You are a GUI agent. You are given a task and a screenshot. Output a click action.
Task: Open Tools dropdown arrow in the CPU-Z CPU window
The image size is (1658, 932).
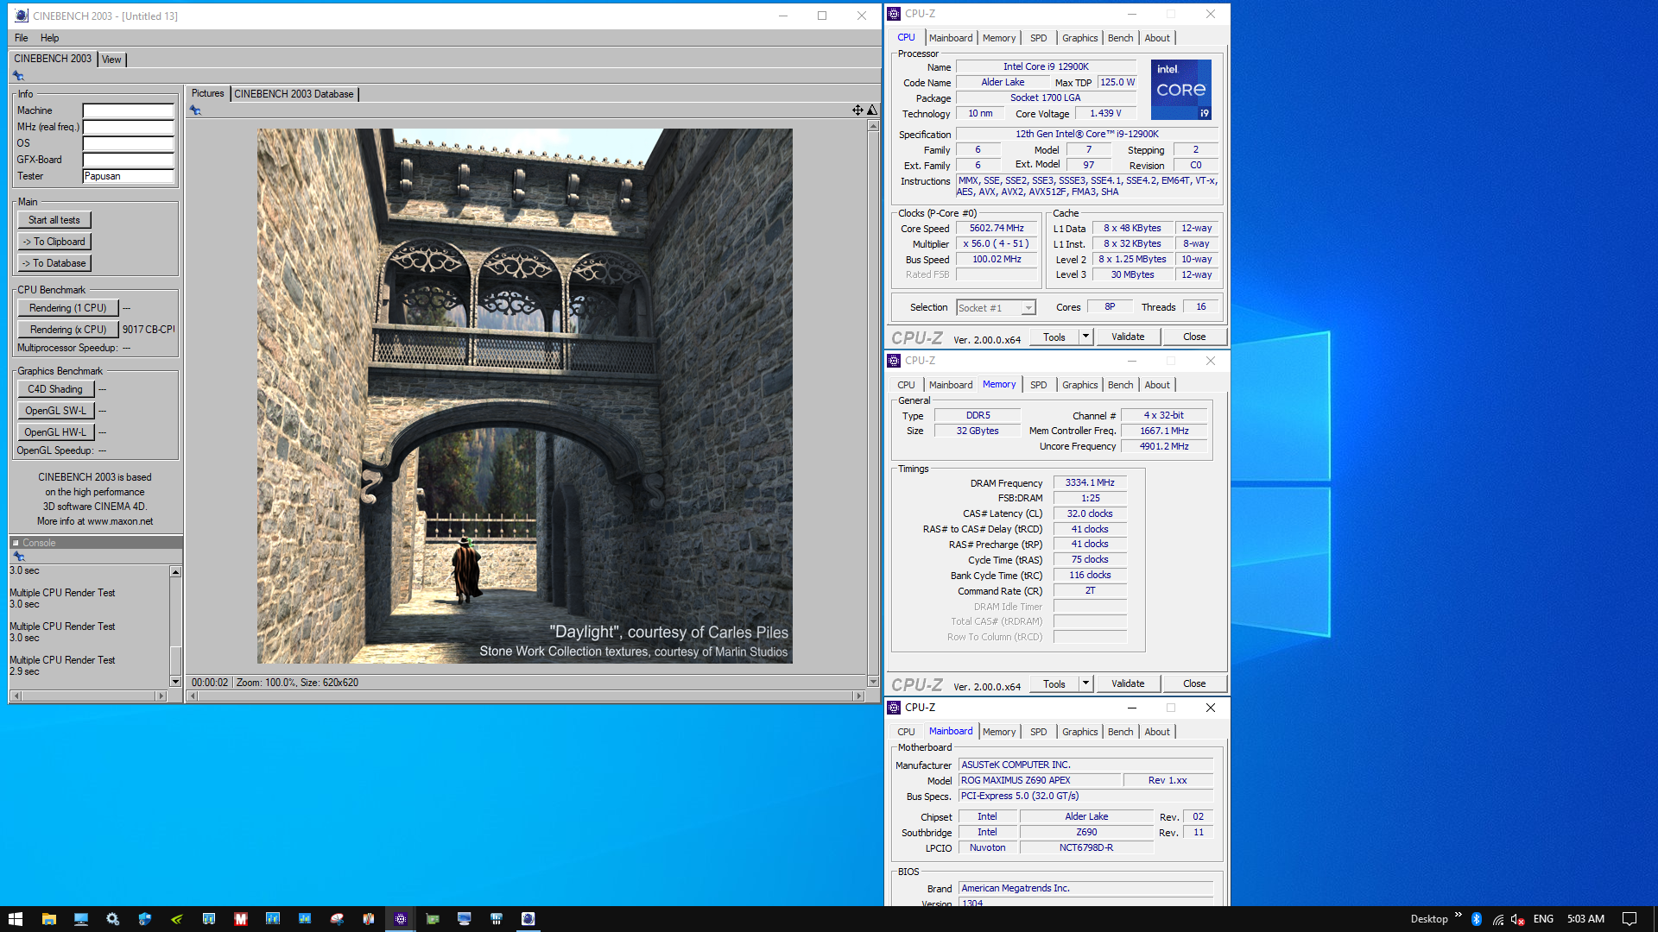[1085, 337]
